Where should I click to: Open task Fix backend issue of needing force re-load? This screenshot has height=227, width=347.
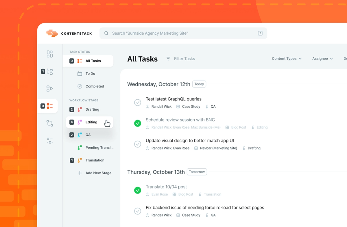coord(205,208)
